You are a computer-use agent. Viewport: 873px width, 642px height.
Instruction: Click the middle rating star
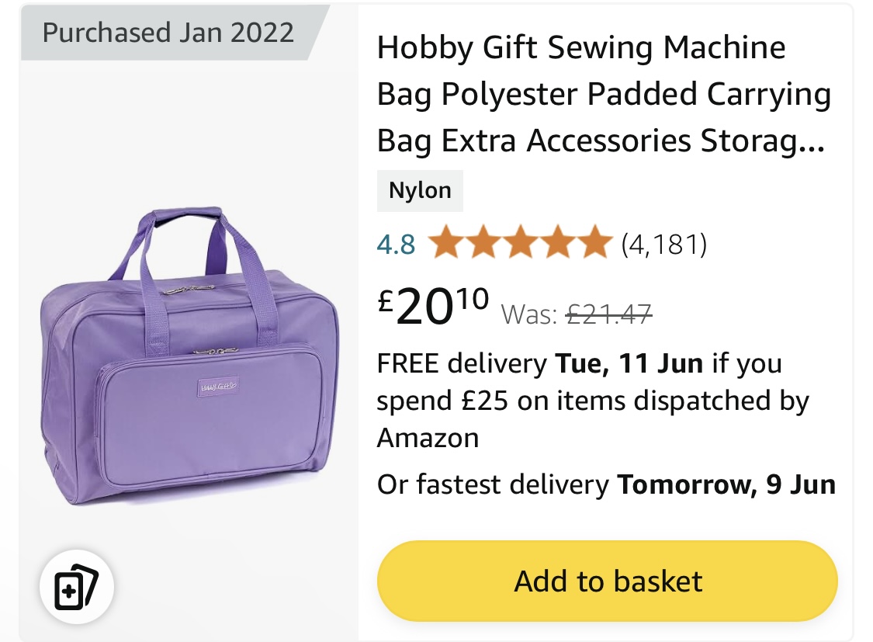pyautogui.click(x=520, y=243)
